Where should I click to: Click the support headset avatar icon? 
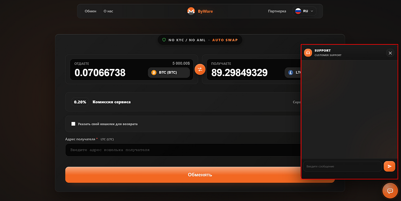308,53
